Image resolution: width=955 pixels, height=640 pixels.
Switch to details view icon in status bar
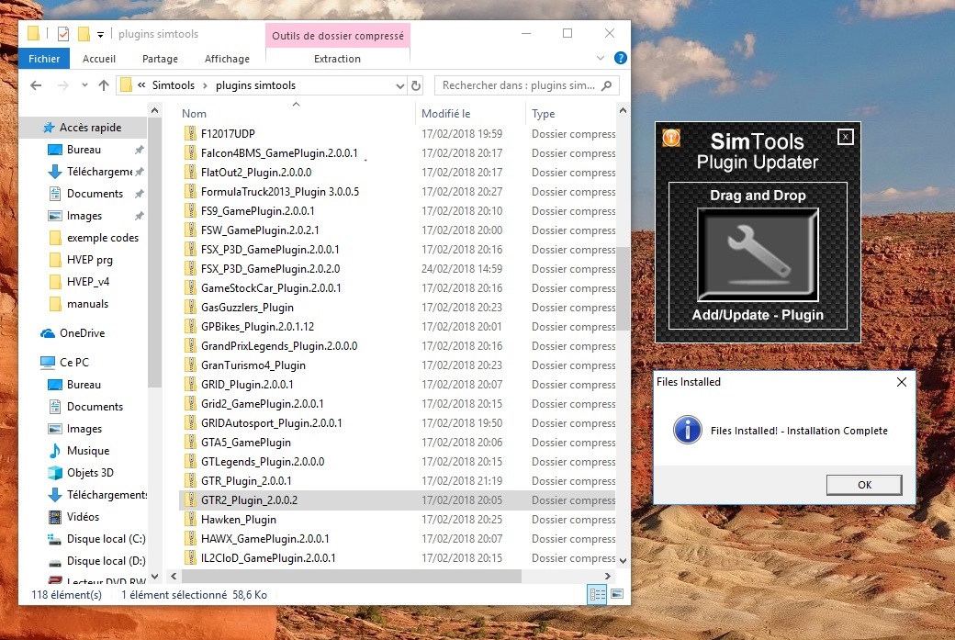tap(598, 595)
